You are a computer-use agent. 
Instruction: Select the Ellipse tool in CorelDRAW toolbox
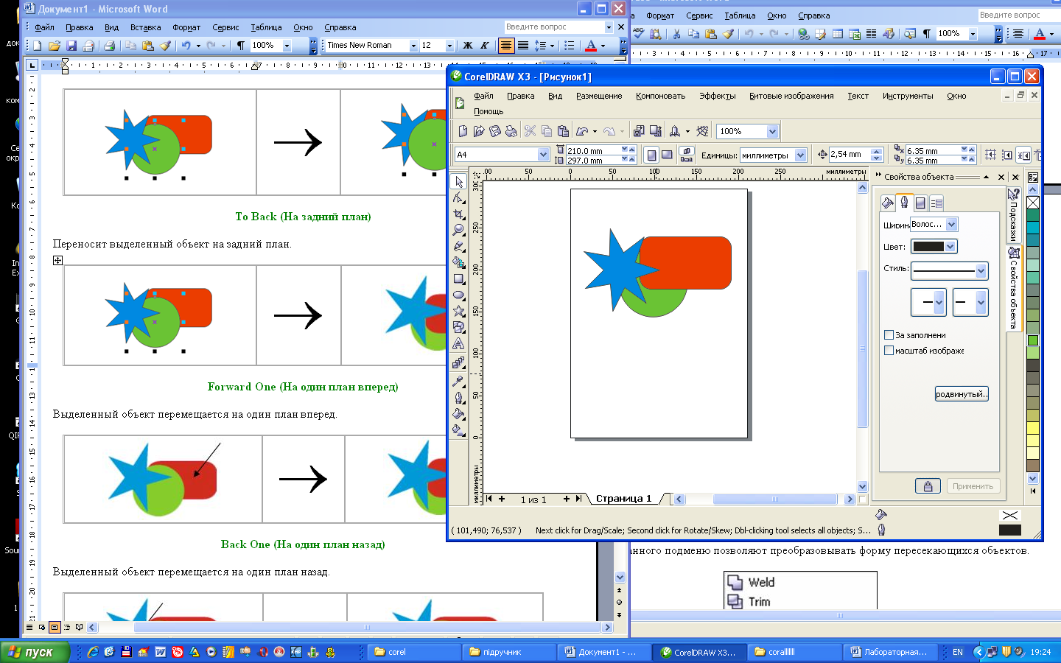click(458, 295)
